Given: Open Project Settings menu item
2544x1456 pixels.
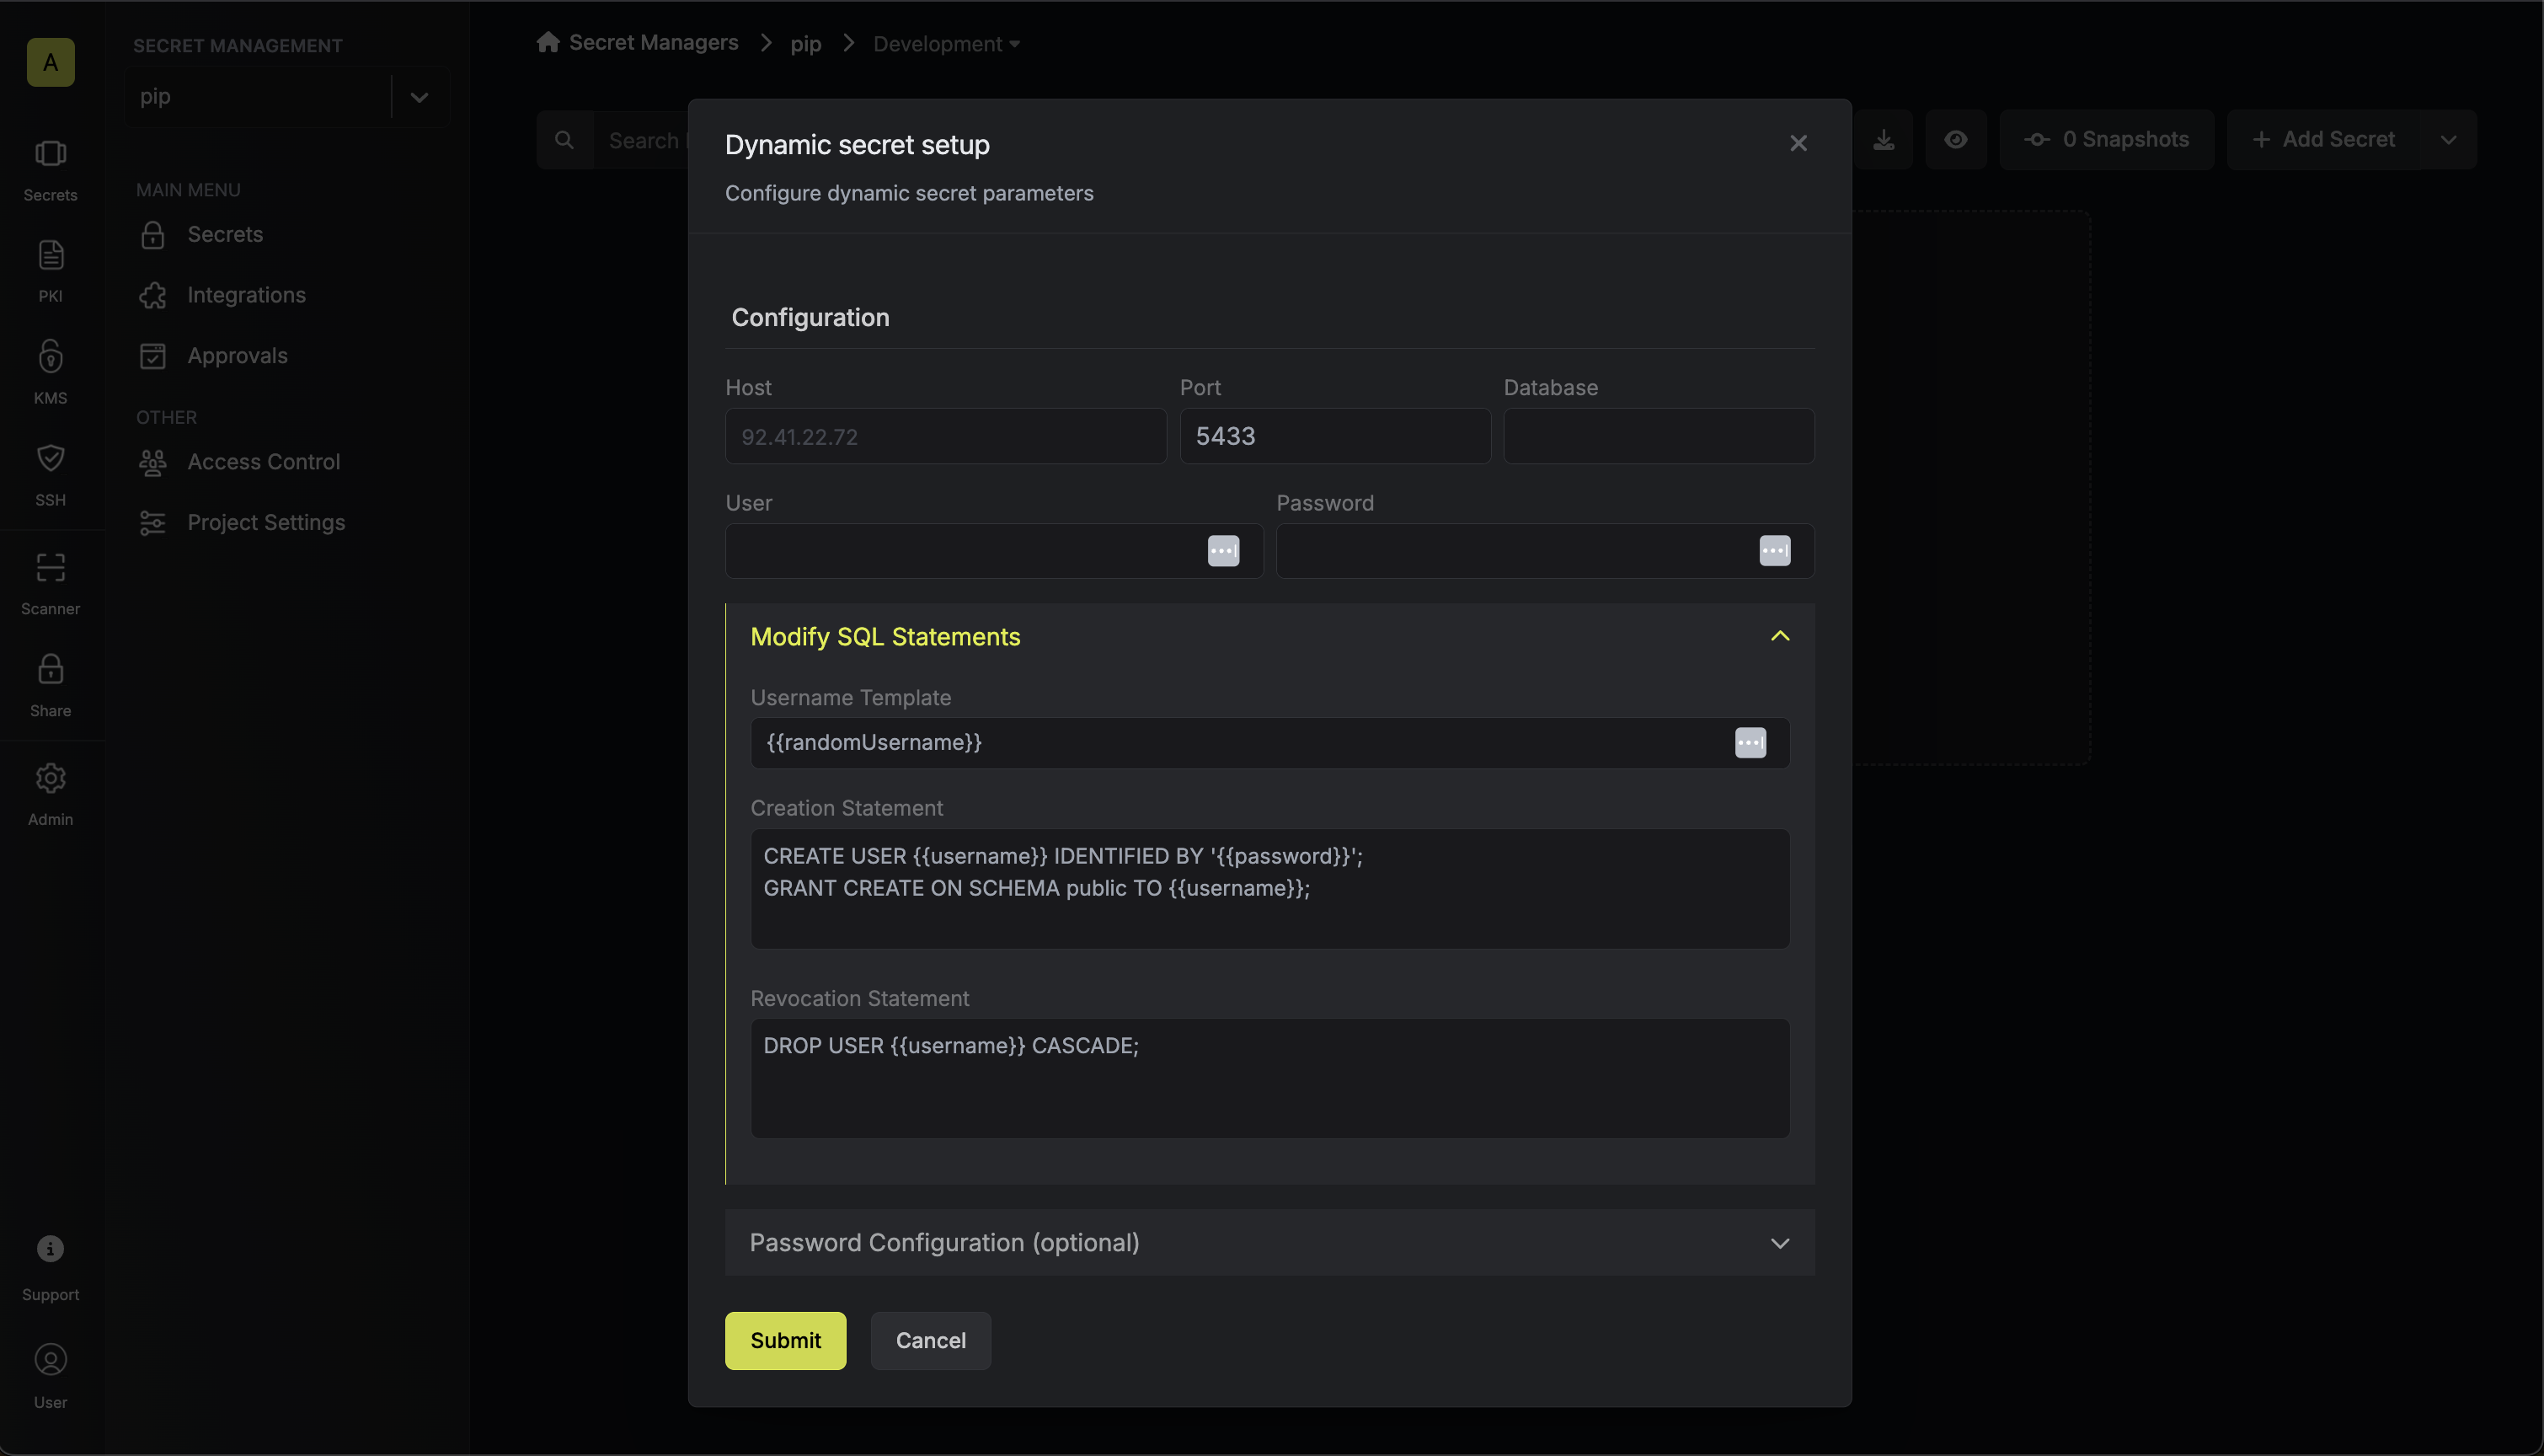Looking at the screenshot, I should click(x=266, y=523).
